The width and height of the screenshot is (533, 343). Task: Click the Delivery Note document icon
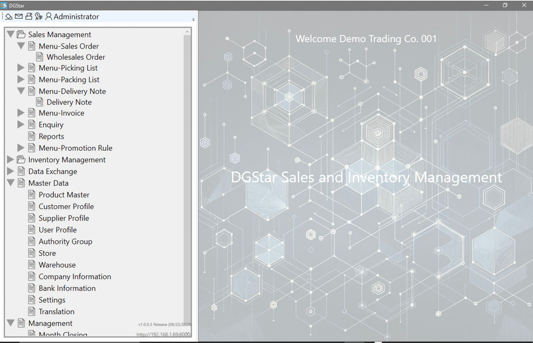tap(40, 102)
